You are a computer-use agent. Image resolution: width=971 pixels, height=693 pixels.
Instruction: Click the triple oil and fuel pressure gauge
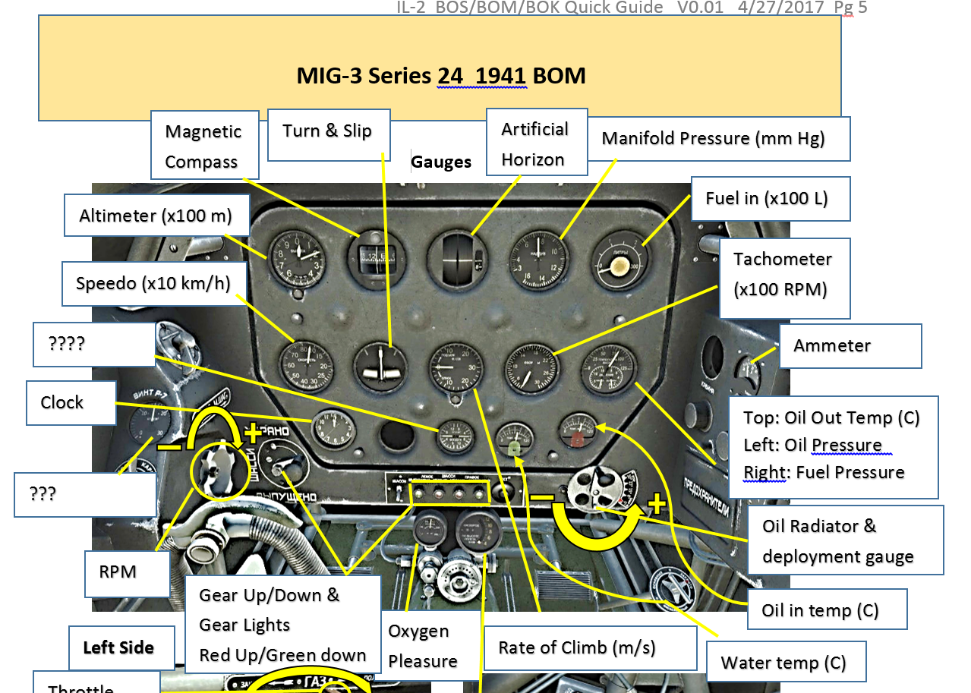[x=608, y=370]
